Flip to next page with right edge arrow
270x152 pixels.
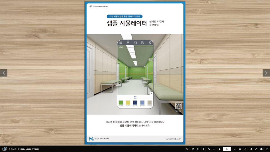pos(266,73)
